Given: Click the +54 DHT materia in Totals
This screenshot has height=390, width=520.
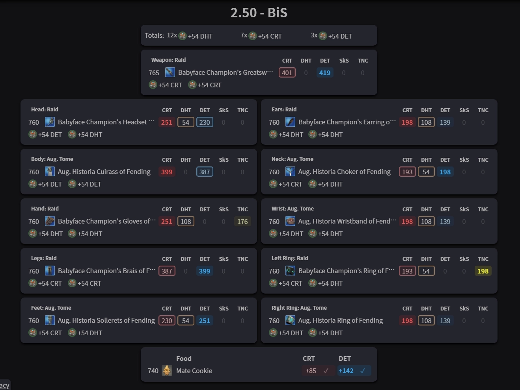Looking at the screenshot, I should point(183,36).
